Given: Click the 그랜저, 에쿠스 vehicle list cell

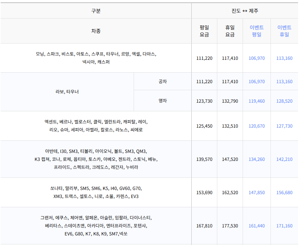Looking at the screenshot, I should click(x=96, y=226).
